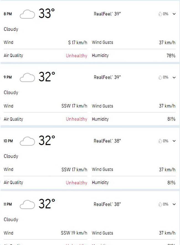Click the cloud icon for 10 PM

coord(27,141)
